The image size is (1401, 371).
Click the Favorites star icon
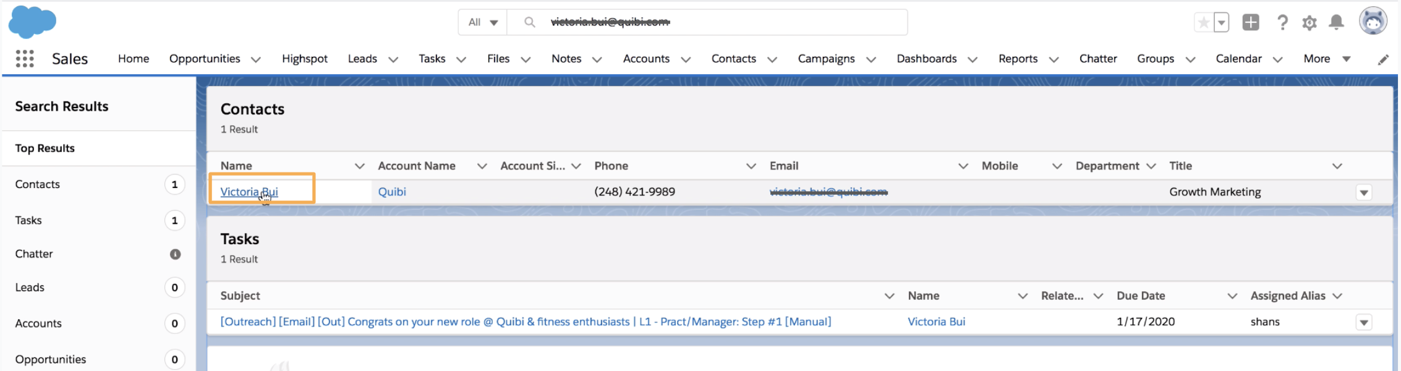(1203, 23)
